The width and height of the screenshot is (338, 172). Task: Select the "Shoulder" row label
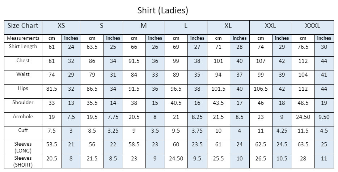click(x=23, y=102)
